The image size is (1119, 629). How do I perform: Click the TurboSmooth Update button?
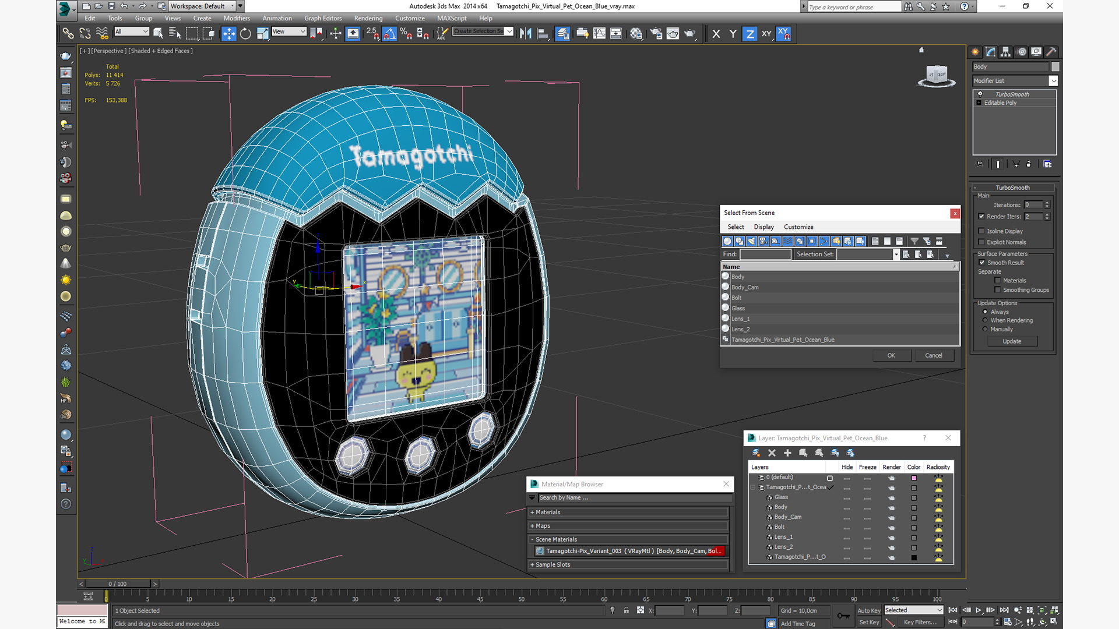pyautogui.click(x=1012, y=341)
